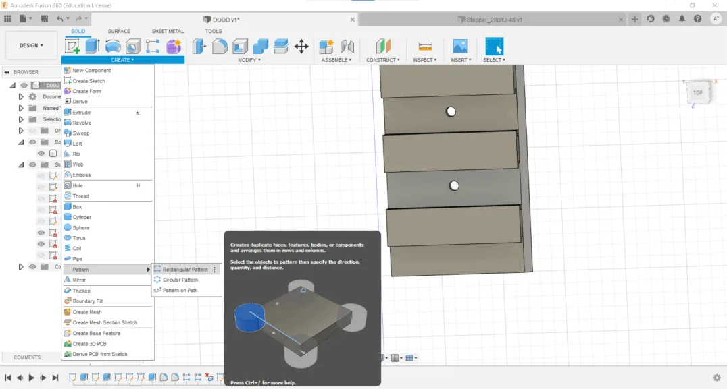Open the Help question mark icon

698,19
